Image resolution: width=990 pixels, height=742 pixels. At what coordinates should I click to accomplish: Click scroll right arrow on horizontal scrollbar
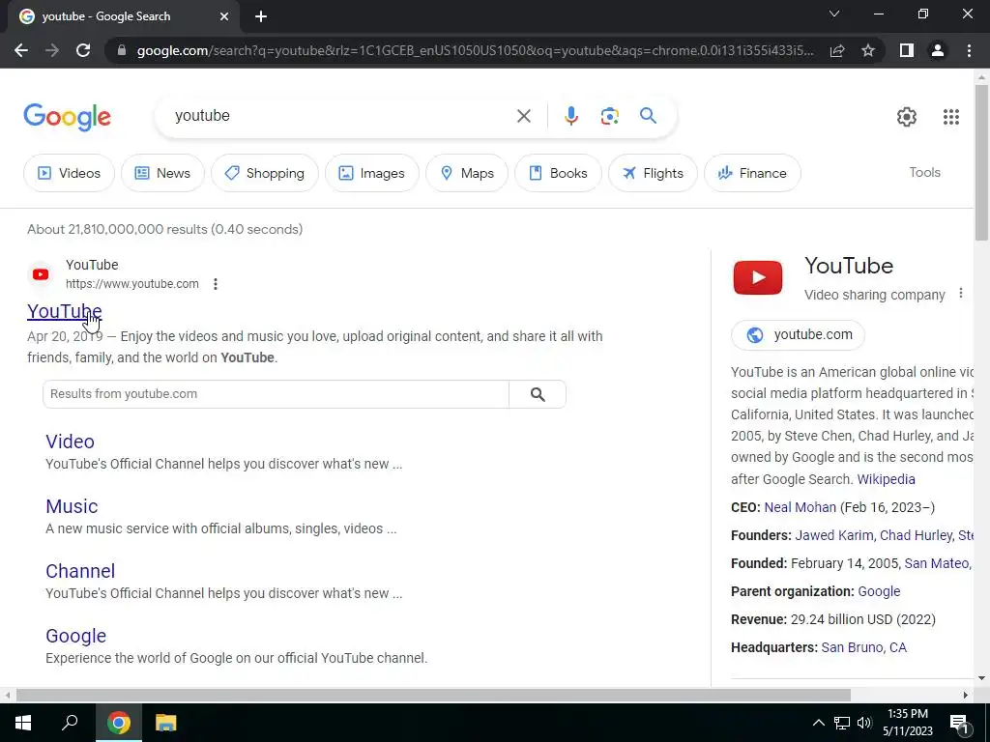click(966, 695)
